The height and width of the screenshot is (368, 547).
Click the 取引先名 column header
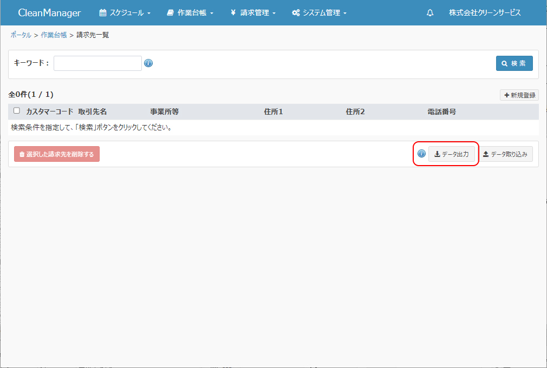[x=93, y=111]
